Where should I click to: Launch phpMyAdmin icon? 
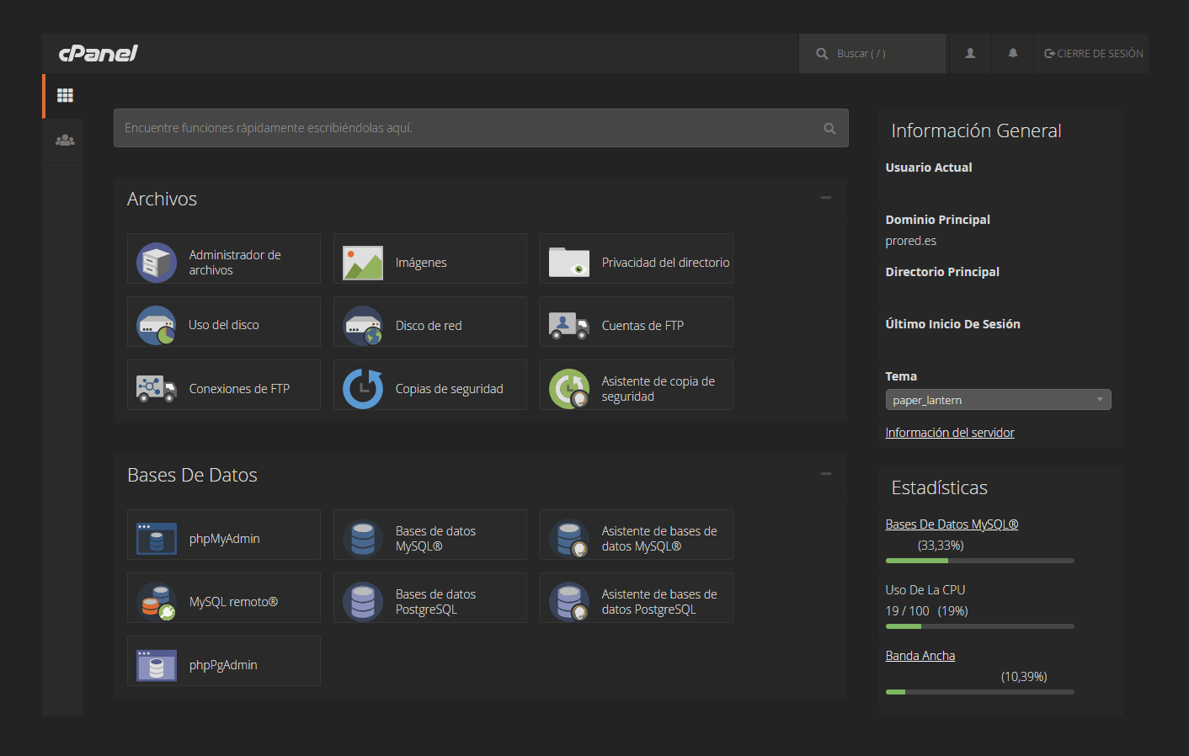[157, 539]
